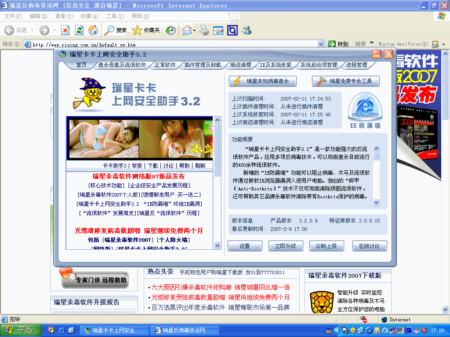Click the Rising lion shield download image
Viewport: 450px width, 337px height.
(322, 302)
